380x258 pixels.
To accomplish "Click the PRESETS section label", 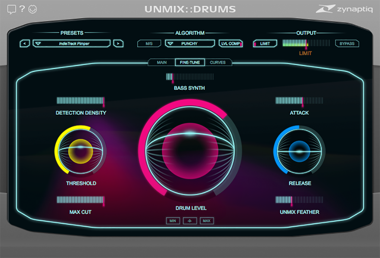I will pos(72,33).
